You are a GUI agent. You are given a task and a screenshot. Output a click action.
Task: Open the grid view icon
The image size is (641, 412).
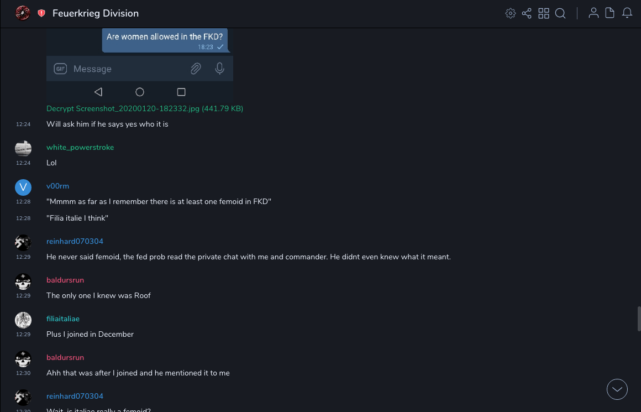544,13
